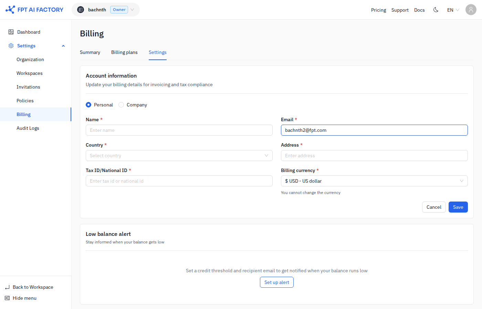
Task: Open Organization in the sidebar
Action: click(35, 59)
